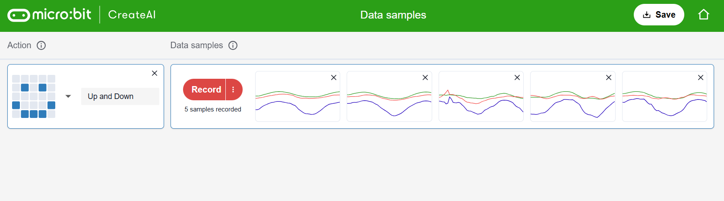Image resolution: width=724 pixels, height=201 pixels.
Task: Select the first sample graph
Action: 297,101
